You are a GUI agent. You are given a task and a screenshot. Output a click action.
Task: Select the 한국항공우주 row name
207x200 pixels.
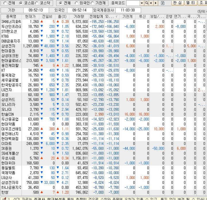11,85
